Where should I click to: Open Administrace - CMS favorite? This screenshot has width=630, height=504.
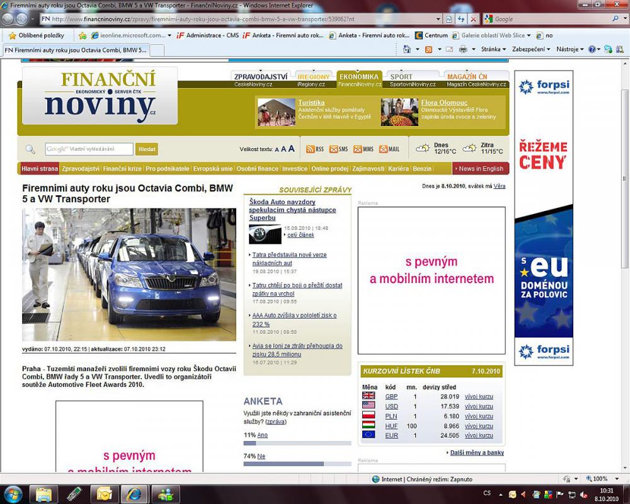(x=208, y=35)
